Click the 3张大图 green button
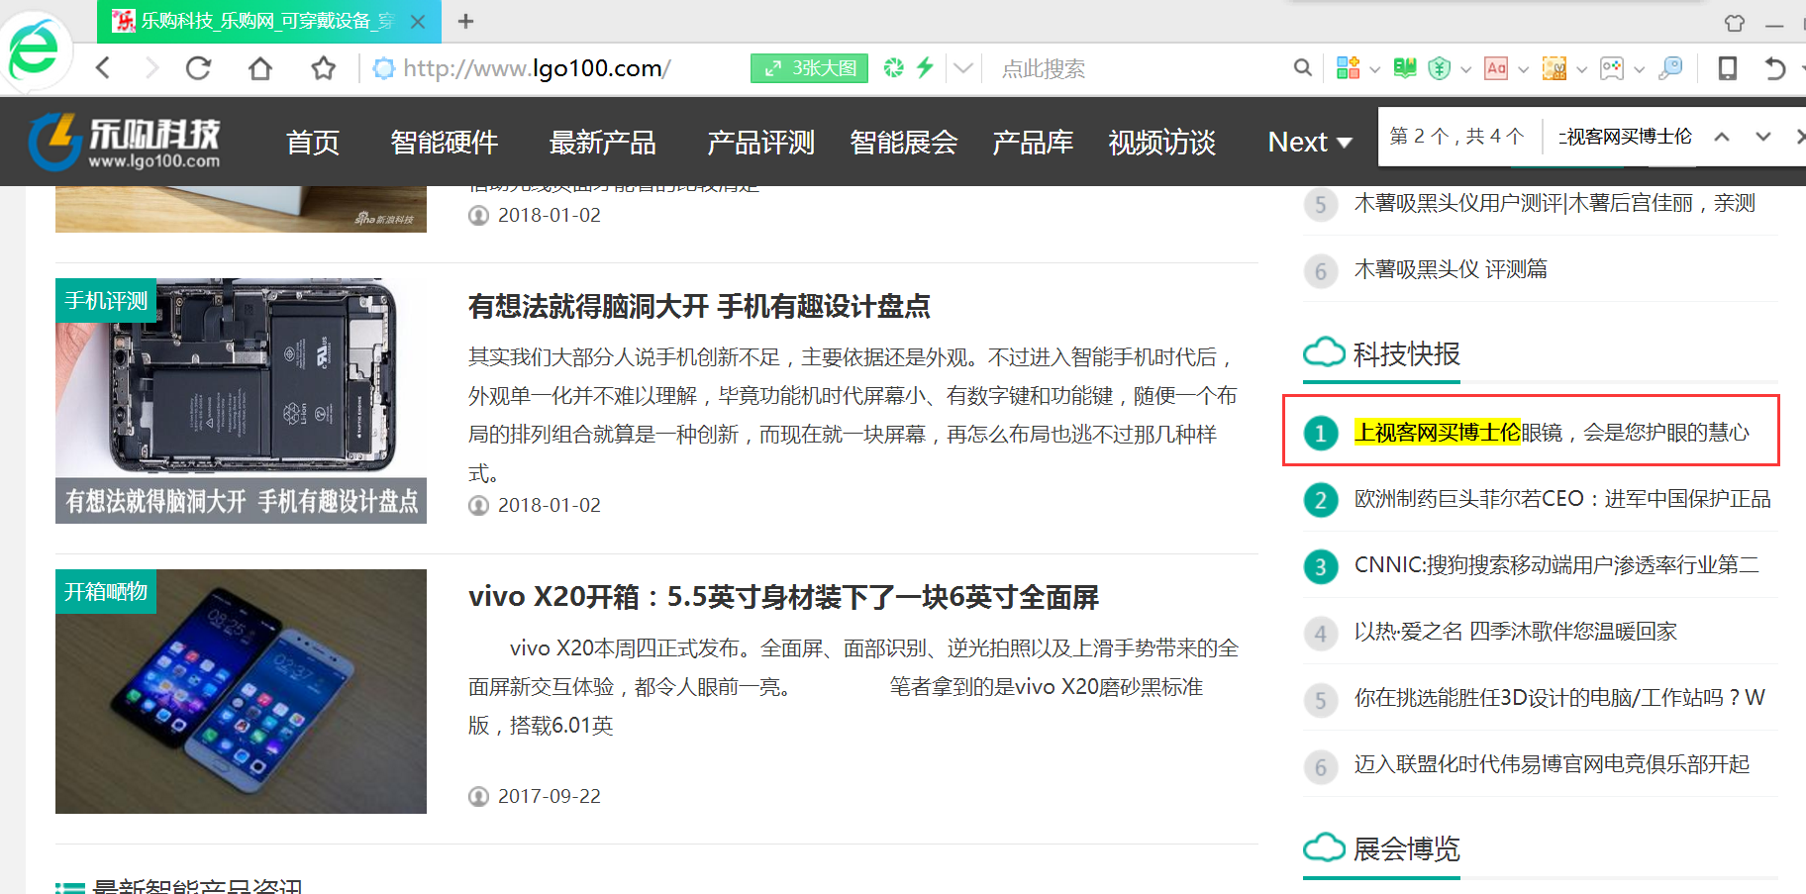Image resolution: width=1806 pixels, height=894 pixels. [809, 68]
